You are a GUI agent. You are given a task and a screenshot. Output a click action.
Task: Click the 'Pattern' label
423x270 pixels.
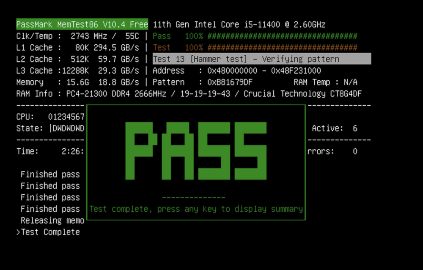tap(169, 82)
